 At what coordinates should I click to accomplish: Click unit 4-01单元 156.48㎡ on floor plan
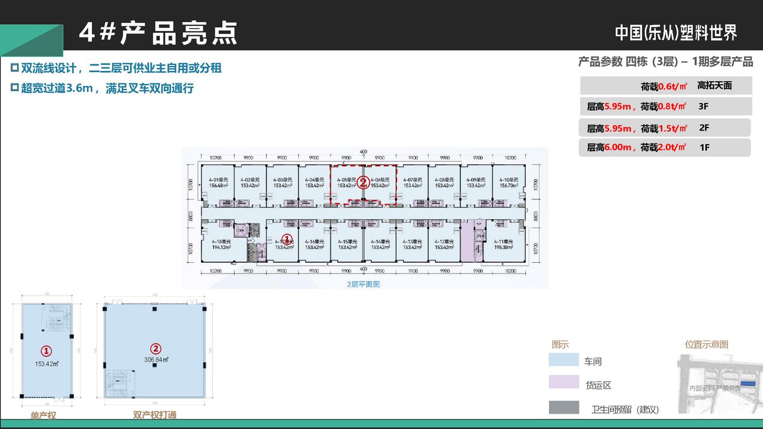218,185
